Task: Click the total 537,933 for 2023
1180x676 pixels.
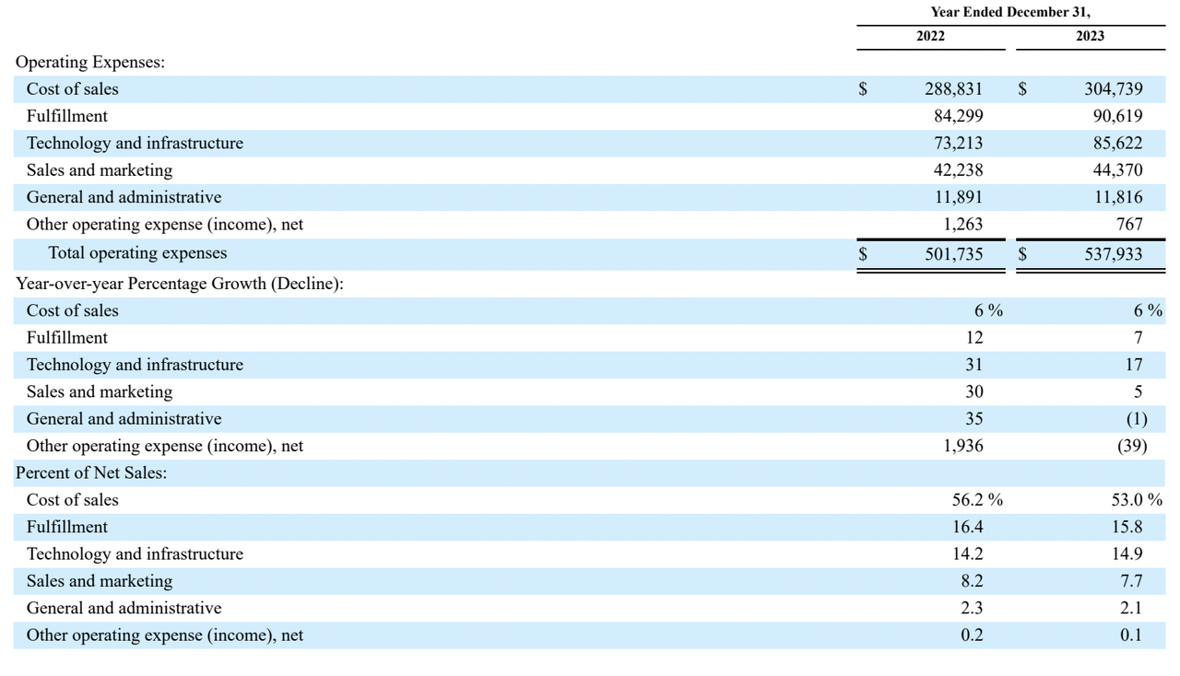Action: coord(1114,253)
